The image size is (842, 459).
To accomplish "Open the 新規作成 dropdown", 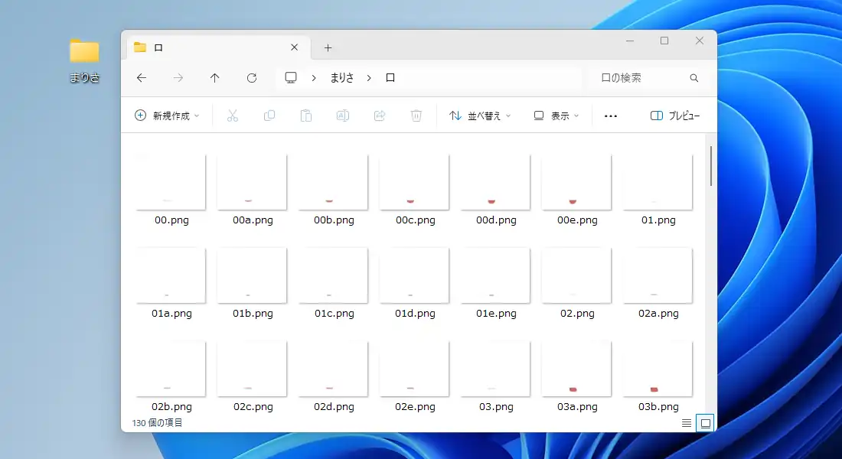I will [167, 116].
